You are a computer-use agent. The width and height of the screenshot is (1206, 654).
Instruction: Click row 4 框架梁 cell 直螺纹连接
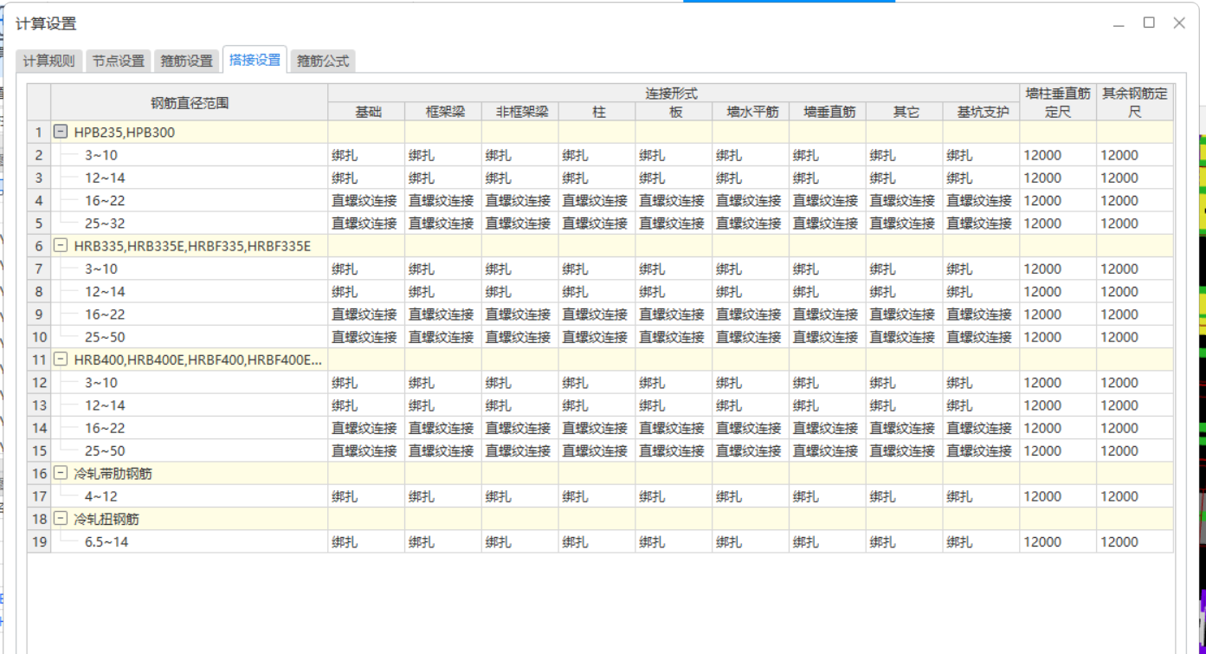coord(444,200)
